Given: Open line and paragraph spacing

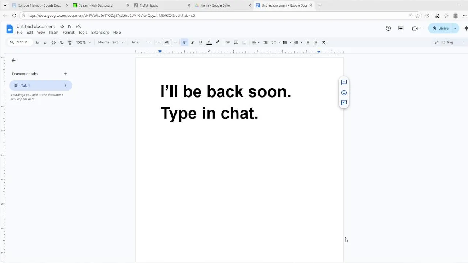Looking at the screenshot, I should [265, 42].
